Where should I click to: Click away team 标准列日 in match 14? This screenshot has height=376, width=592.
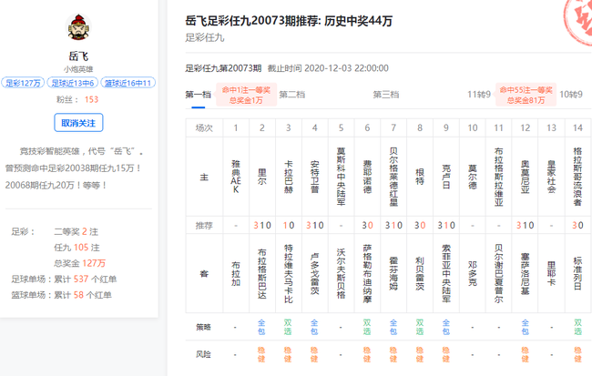pos(577,274)
